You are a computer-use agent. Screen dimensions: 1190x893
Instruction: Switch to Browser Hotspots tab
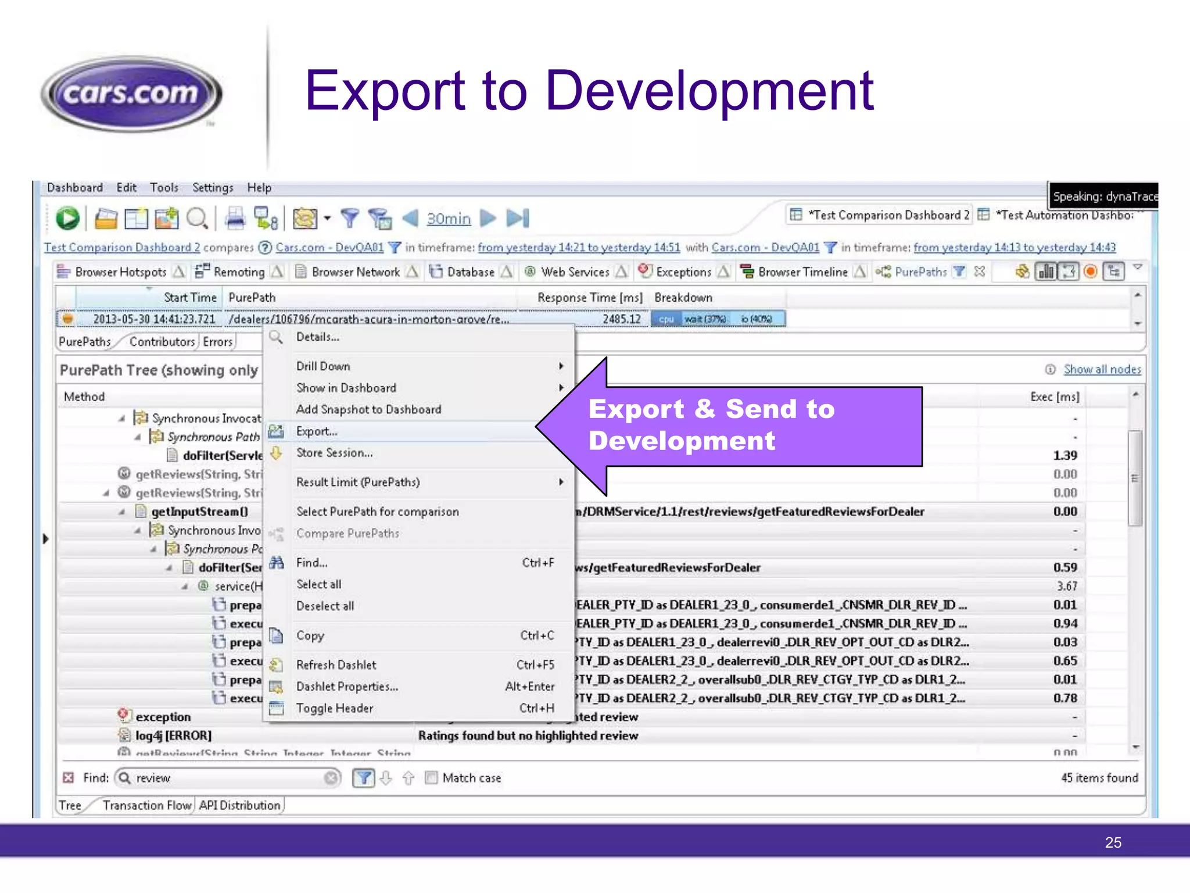point(121,272)
